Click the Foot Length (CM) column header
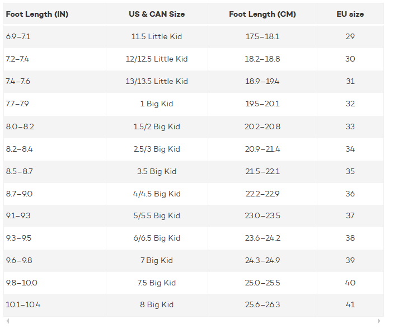Screen dimensions: 394x333 [262, 14]
